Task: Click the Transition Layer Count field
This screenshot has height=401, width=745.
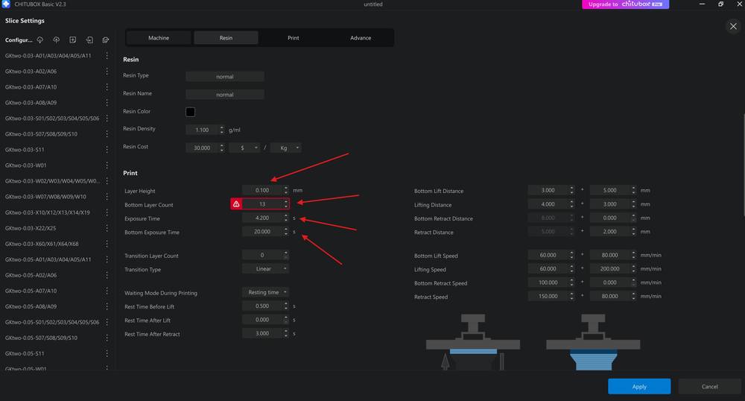Action: click(262, 255)
